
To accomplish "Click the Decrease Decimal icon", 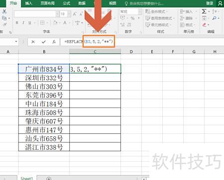I will (129, 25).
